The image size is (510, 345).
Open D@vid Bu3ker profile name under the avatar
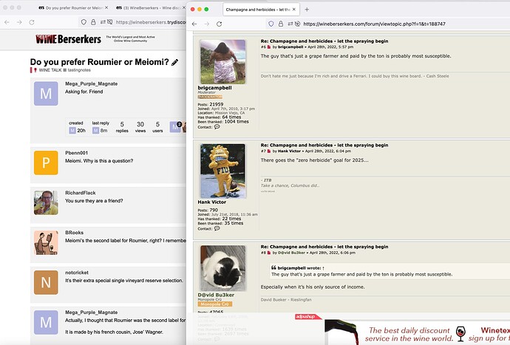[x=216, y=295]
